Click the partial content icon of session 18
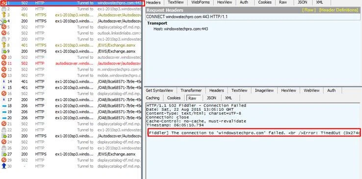 click(4, 106)
